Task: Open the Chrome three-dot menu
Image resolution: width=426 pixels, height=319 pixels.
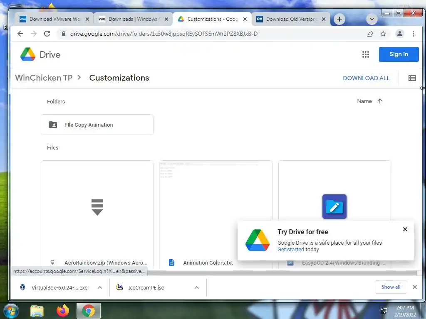Action: click(x=413, y=34)
